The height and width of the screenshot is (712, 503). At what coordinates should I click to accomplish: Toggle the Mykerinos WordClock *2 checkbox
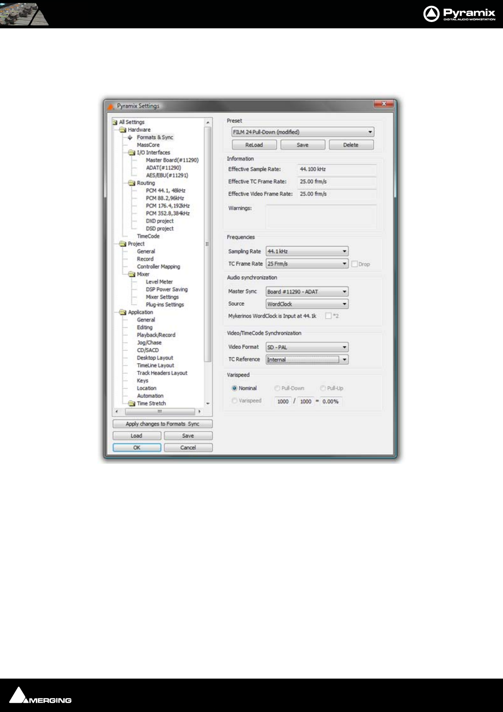point(328,316)
